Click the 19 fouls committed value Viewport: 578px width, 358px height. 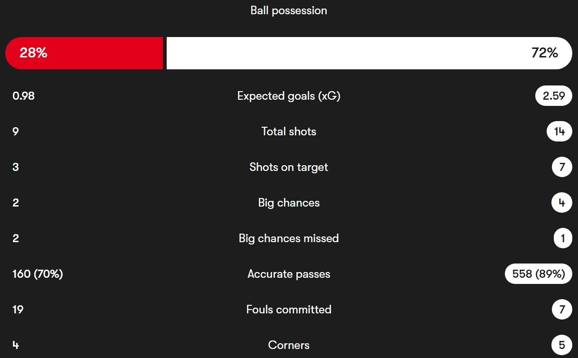18,310
